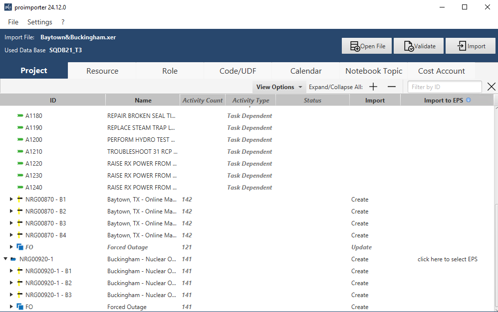Switch to the Notebook Topic tab
The width and height of the screenshot is (498, 312).
(374, 71)
